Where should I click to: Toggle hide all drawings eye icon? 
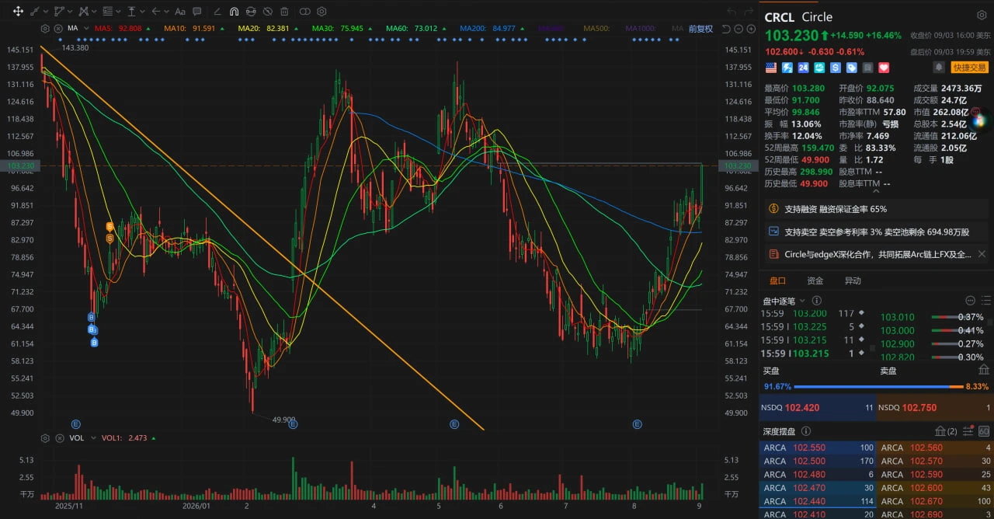pos(267,12)
